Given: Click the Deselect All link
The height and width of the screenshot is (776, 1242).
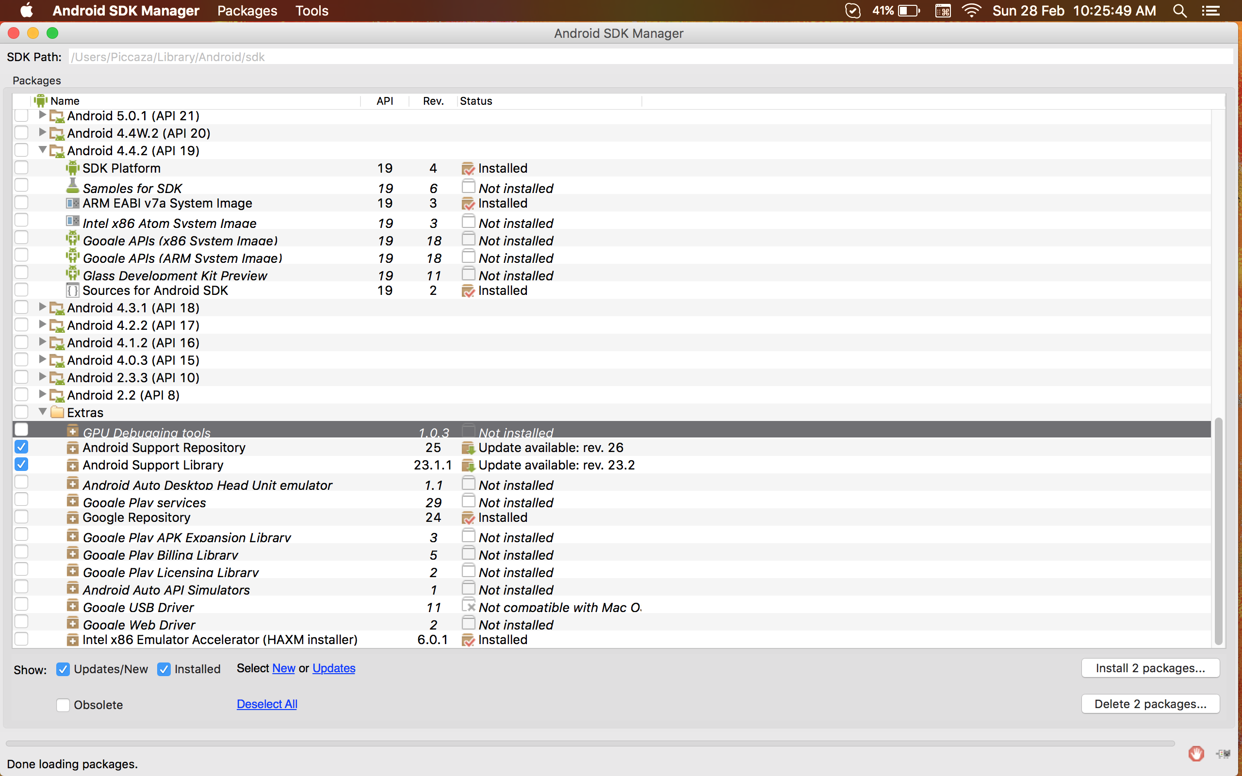Looking at the screenshot, I should [x=267, y=704].
